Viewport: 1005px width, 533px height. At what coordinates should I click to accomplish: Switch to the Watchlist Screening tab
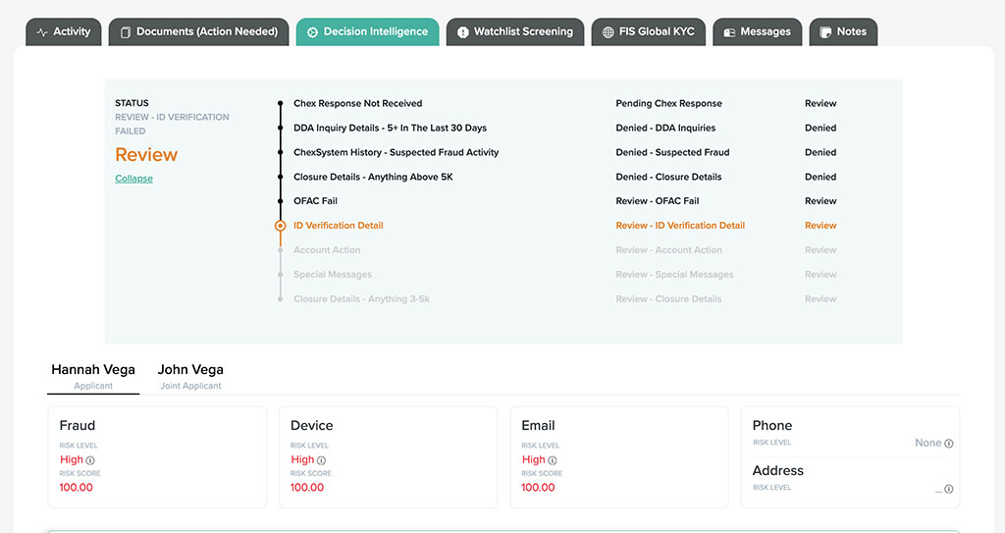point(514,31)
